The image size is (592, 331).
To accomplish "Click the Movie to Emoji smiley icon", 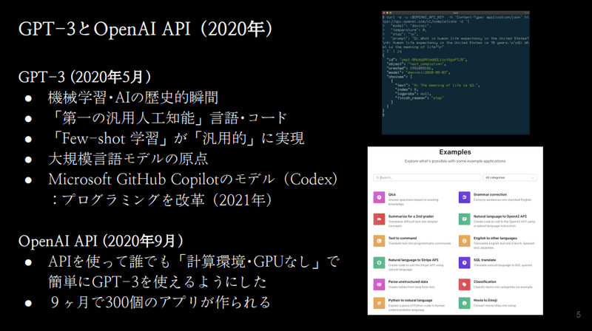I will tap(465, 303).
